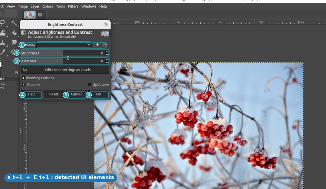Click the Contrast slider bar

(x=63, y=61)
